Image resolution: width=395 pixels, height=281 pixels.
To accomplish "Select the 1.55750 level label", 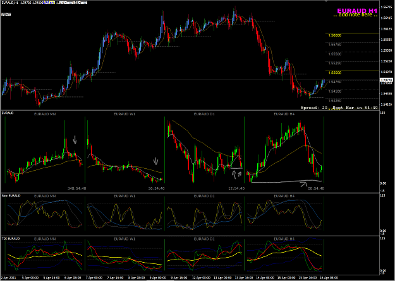I will point(335,45).
